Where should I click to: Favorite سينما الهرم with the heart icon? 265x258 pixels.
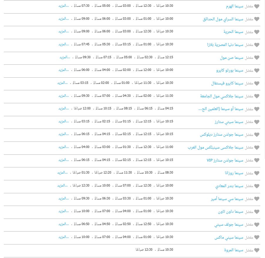tap(257, 6)
